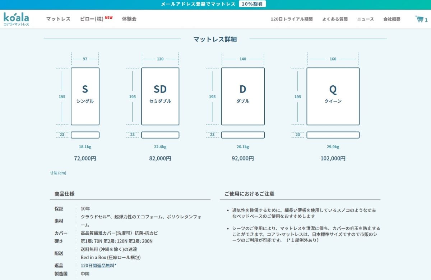Click the Queen mattress side-view thickness bar
This screenshot has height=280, width=431.
pos(333,135)
